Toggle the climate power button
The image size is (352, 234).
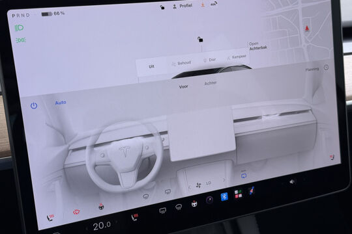click(x=34, y=105)
